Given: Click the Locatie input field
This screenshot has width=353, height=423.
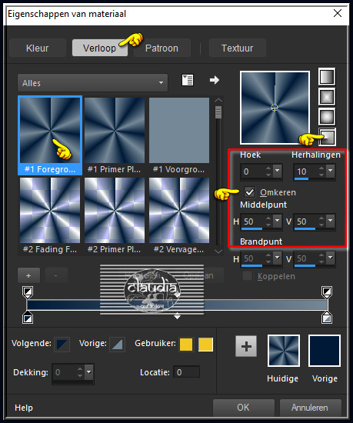Looking at the screenshot, I should (x=186, y=372).
